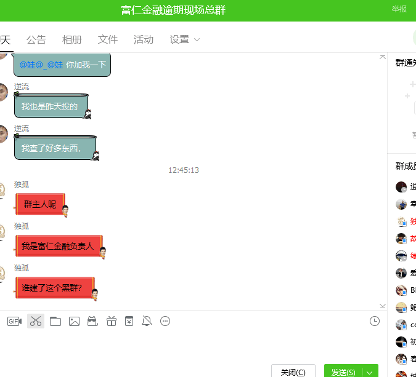The width and height of the screenshot is (416, 377).
Task: Open the red packet yen icon
Action: pos(129,321)
